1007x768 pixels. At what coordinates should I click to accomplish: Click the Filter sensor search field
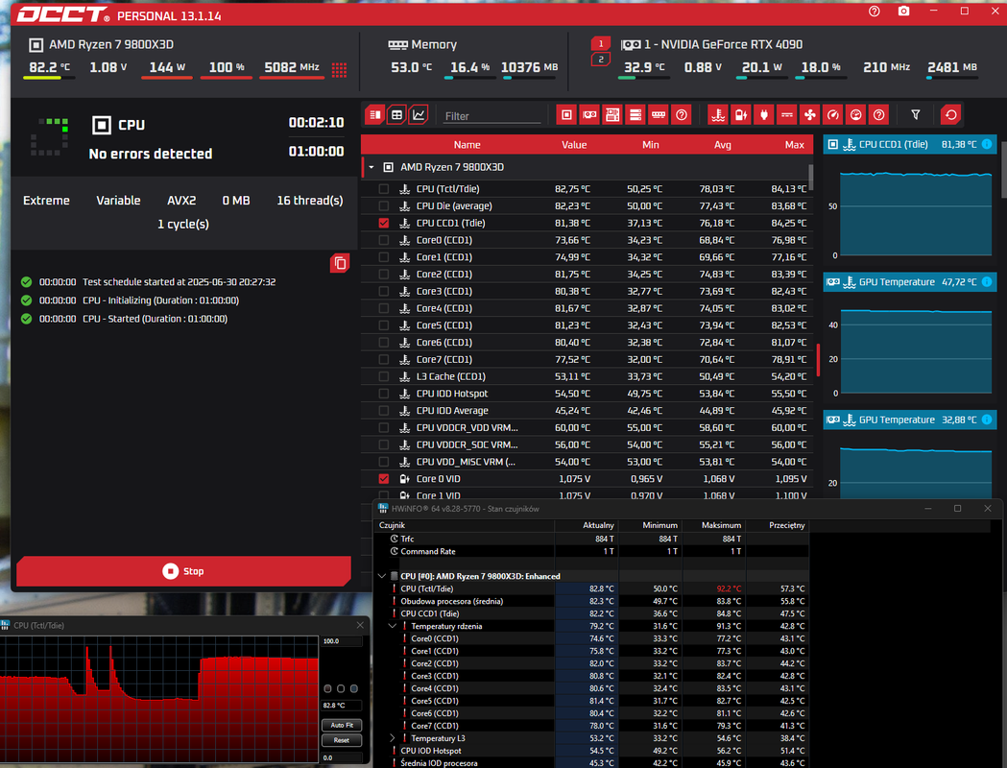(x=492, y=116)
